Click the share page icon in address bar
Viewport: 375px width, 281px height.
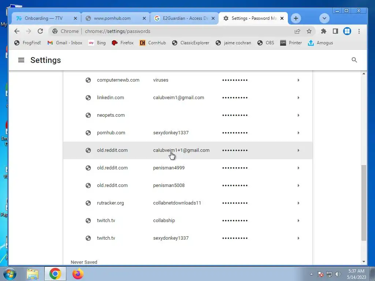(297, 31)
